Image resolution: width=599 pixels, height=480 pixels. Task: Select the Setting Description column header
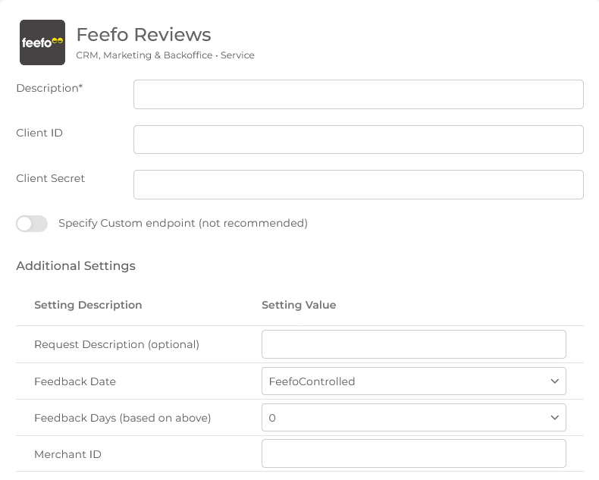coord(88,305)
